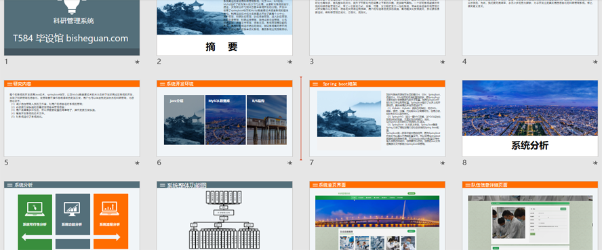Click the animation star icon under slide 1
Viewport: 602px width, 250px height.
point(137,62)
